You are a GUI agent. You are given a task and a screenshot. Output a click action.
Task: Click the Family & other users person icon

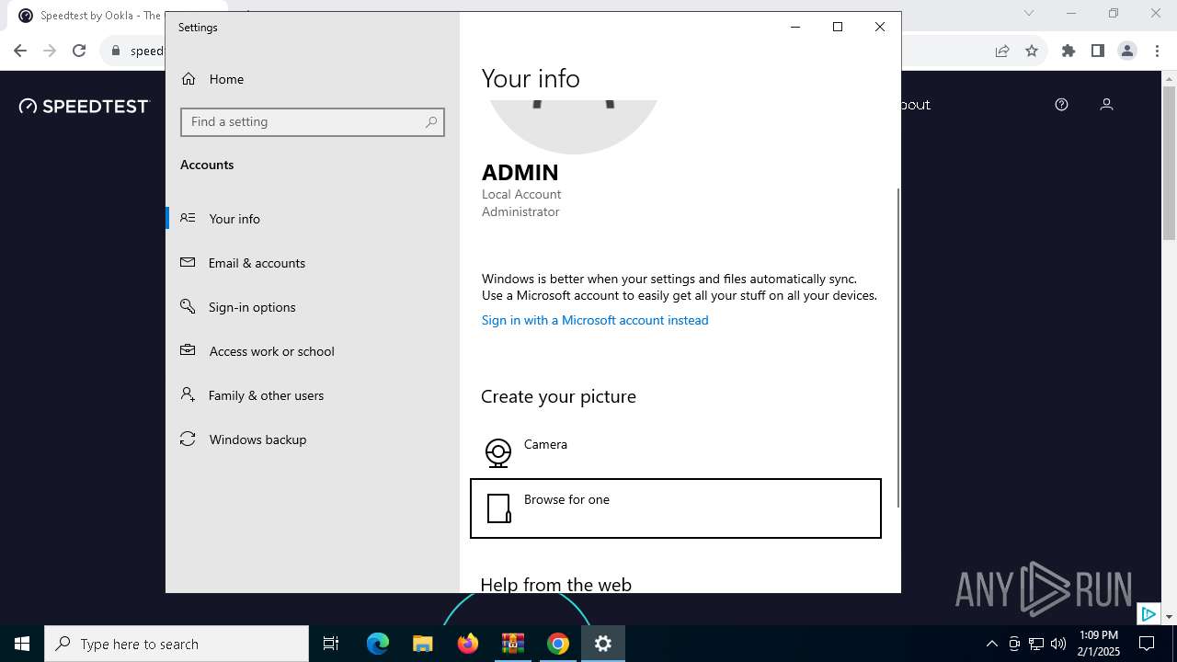pyautogui.click(x=188, y=394)
